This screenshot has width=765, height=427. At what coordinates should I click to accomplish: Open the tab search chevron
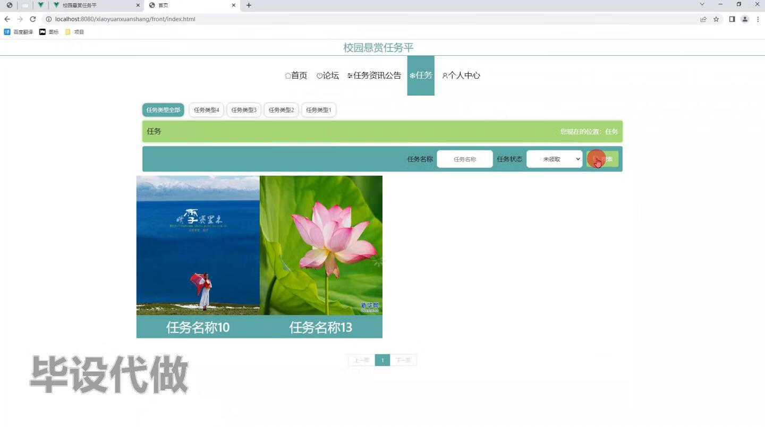coord(702,4)
